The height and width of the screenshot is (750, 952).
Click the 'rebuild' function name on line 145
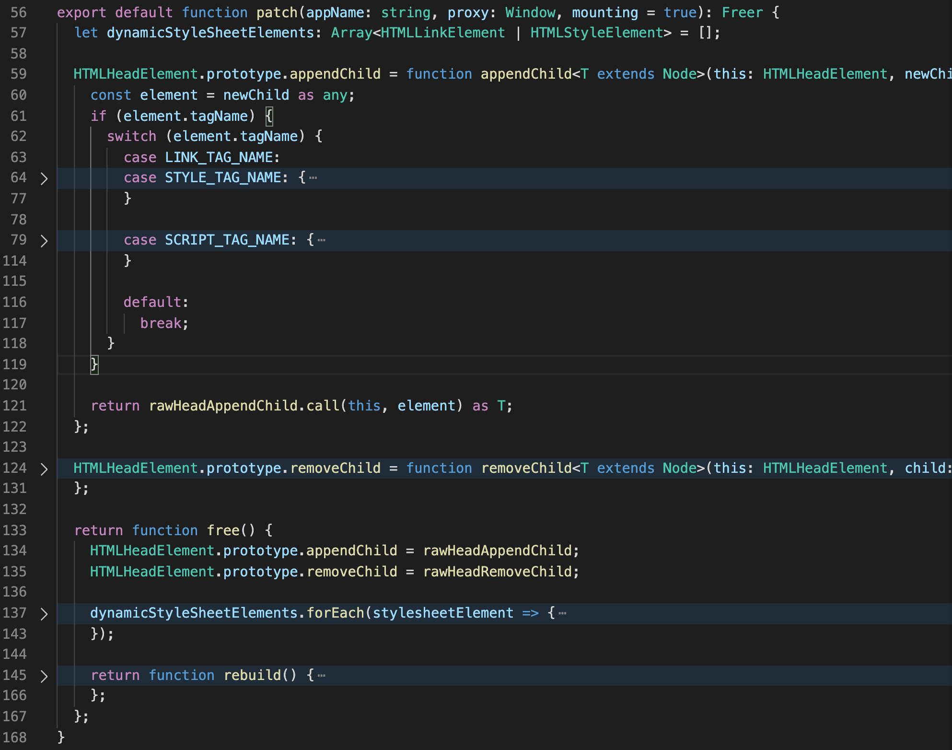click(252, 675)
